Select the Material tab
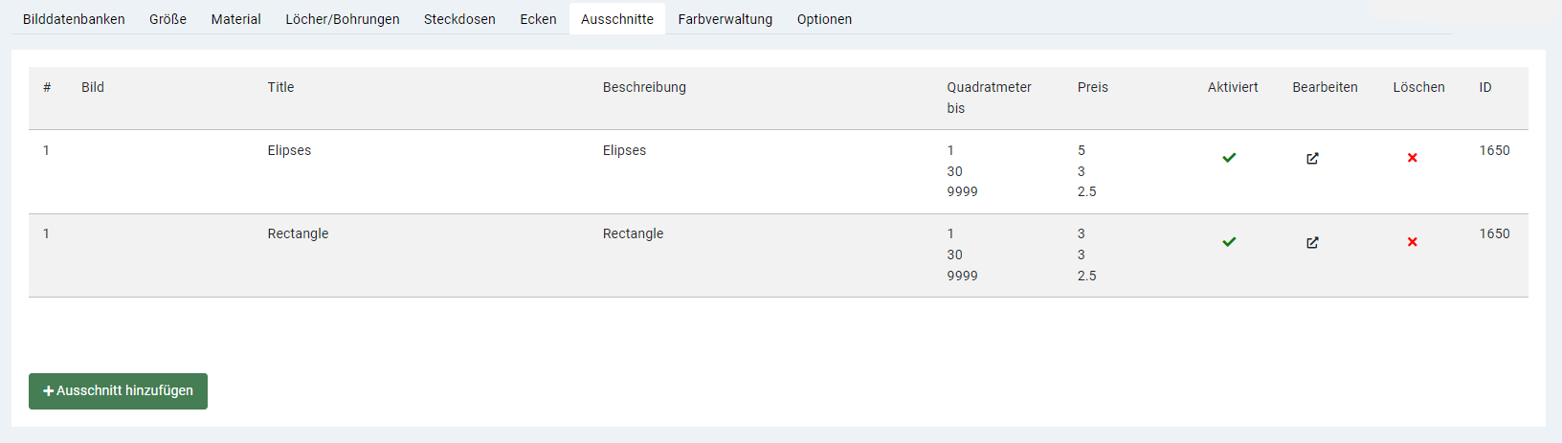 tap(235, 19)
